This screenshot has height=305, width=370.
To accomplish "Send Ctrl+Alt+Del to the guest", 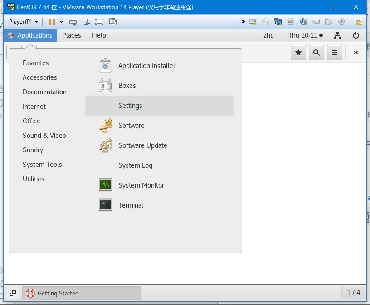I will [x=73, y=21].
